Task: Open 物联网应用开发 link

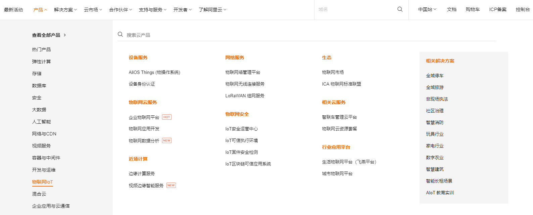Action: click(144, 129)
